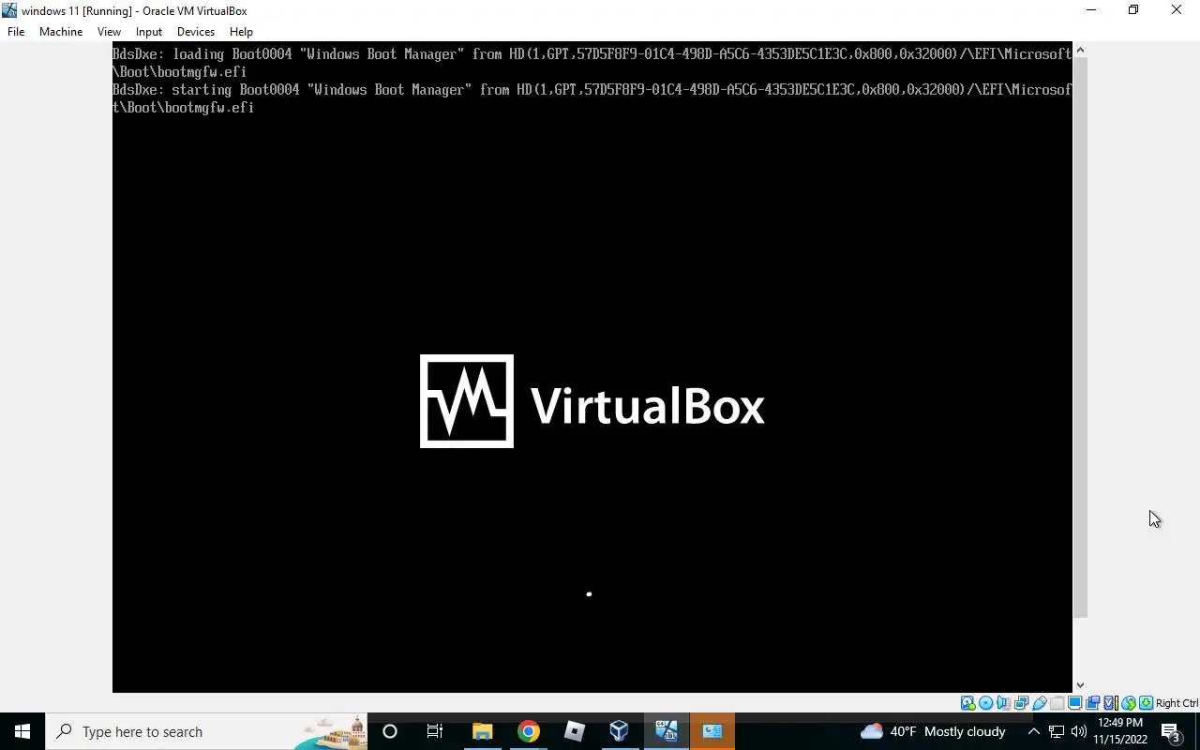The image size is (1200, 750).
Task: Click the shared folders status icon
Action: point(1057,703)
